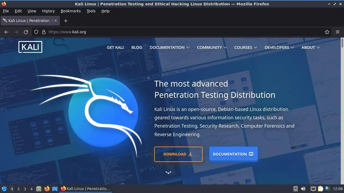Open the History menu
The height and width of the screenshot is (193, 344).
pyautogui.click(x=48, y=11)
